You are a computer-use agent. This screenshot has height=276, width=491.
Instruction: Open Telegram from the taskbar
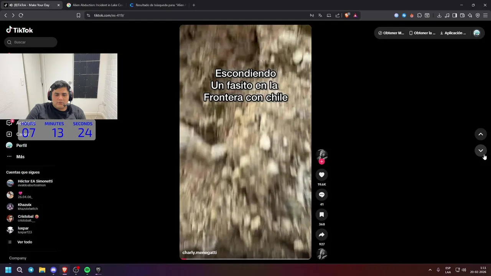[31, 270]
